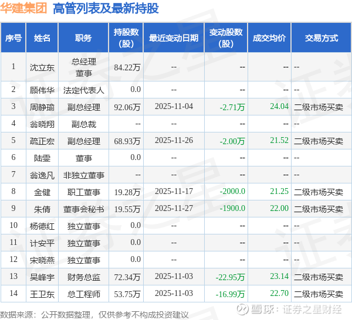Click the position 财务总监
The height and width of the screenshot is (320, 352).
point(83,277)
